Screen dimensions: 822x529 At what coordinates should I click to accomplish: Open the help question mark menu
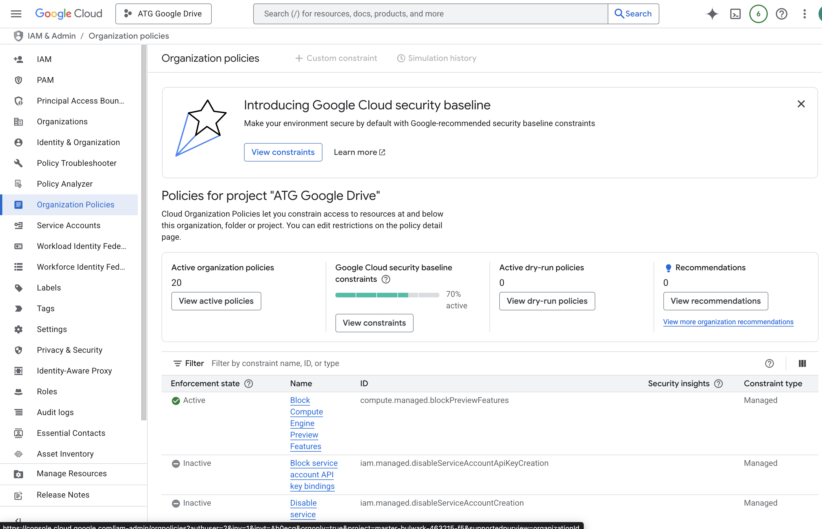point(781,14)
